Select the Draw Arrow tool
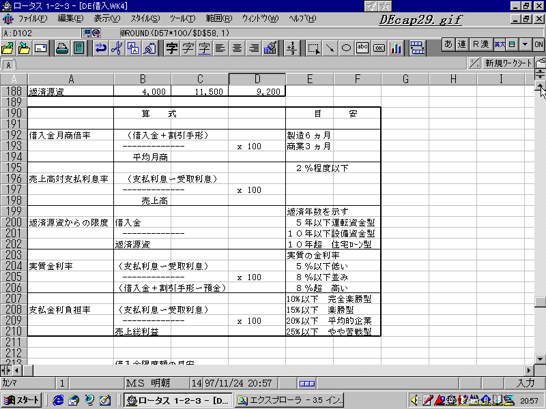 click(330, 48)
